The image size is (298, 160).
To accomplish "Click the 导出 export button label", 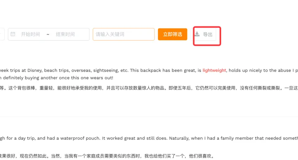I will tap(208, 34).
